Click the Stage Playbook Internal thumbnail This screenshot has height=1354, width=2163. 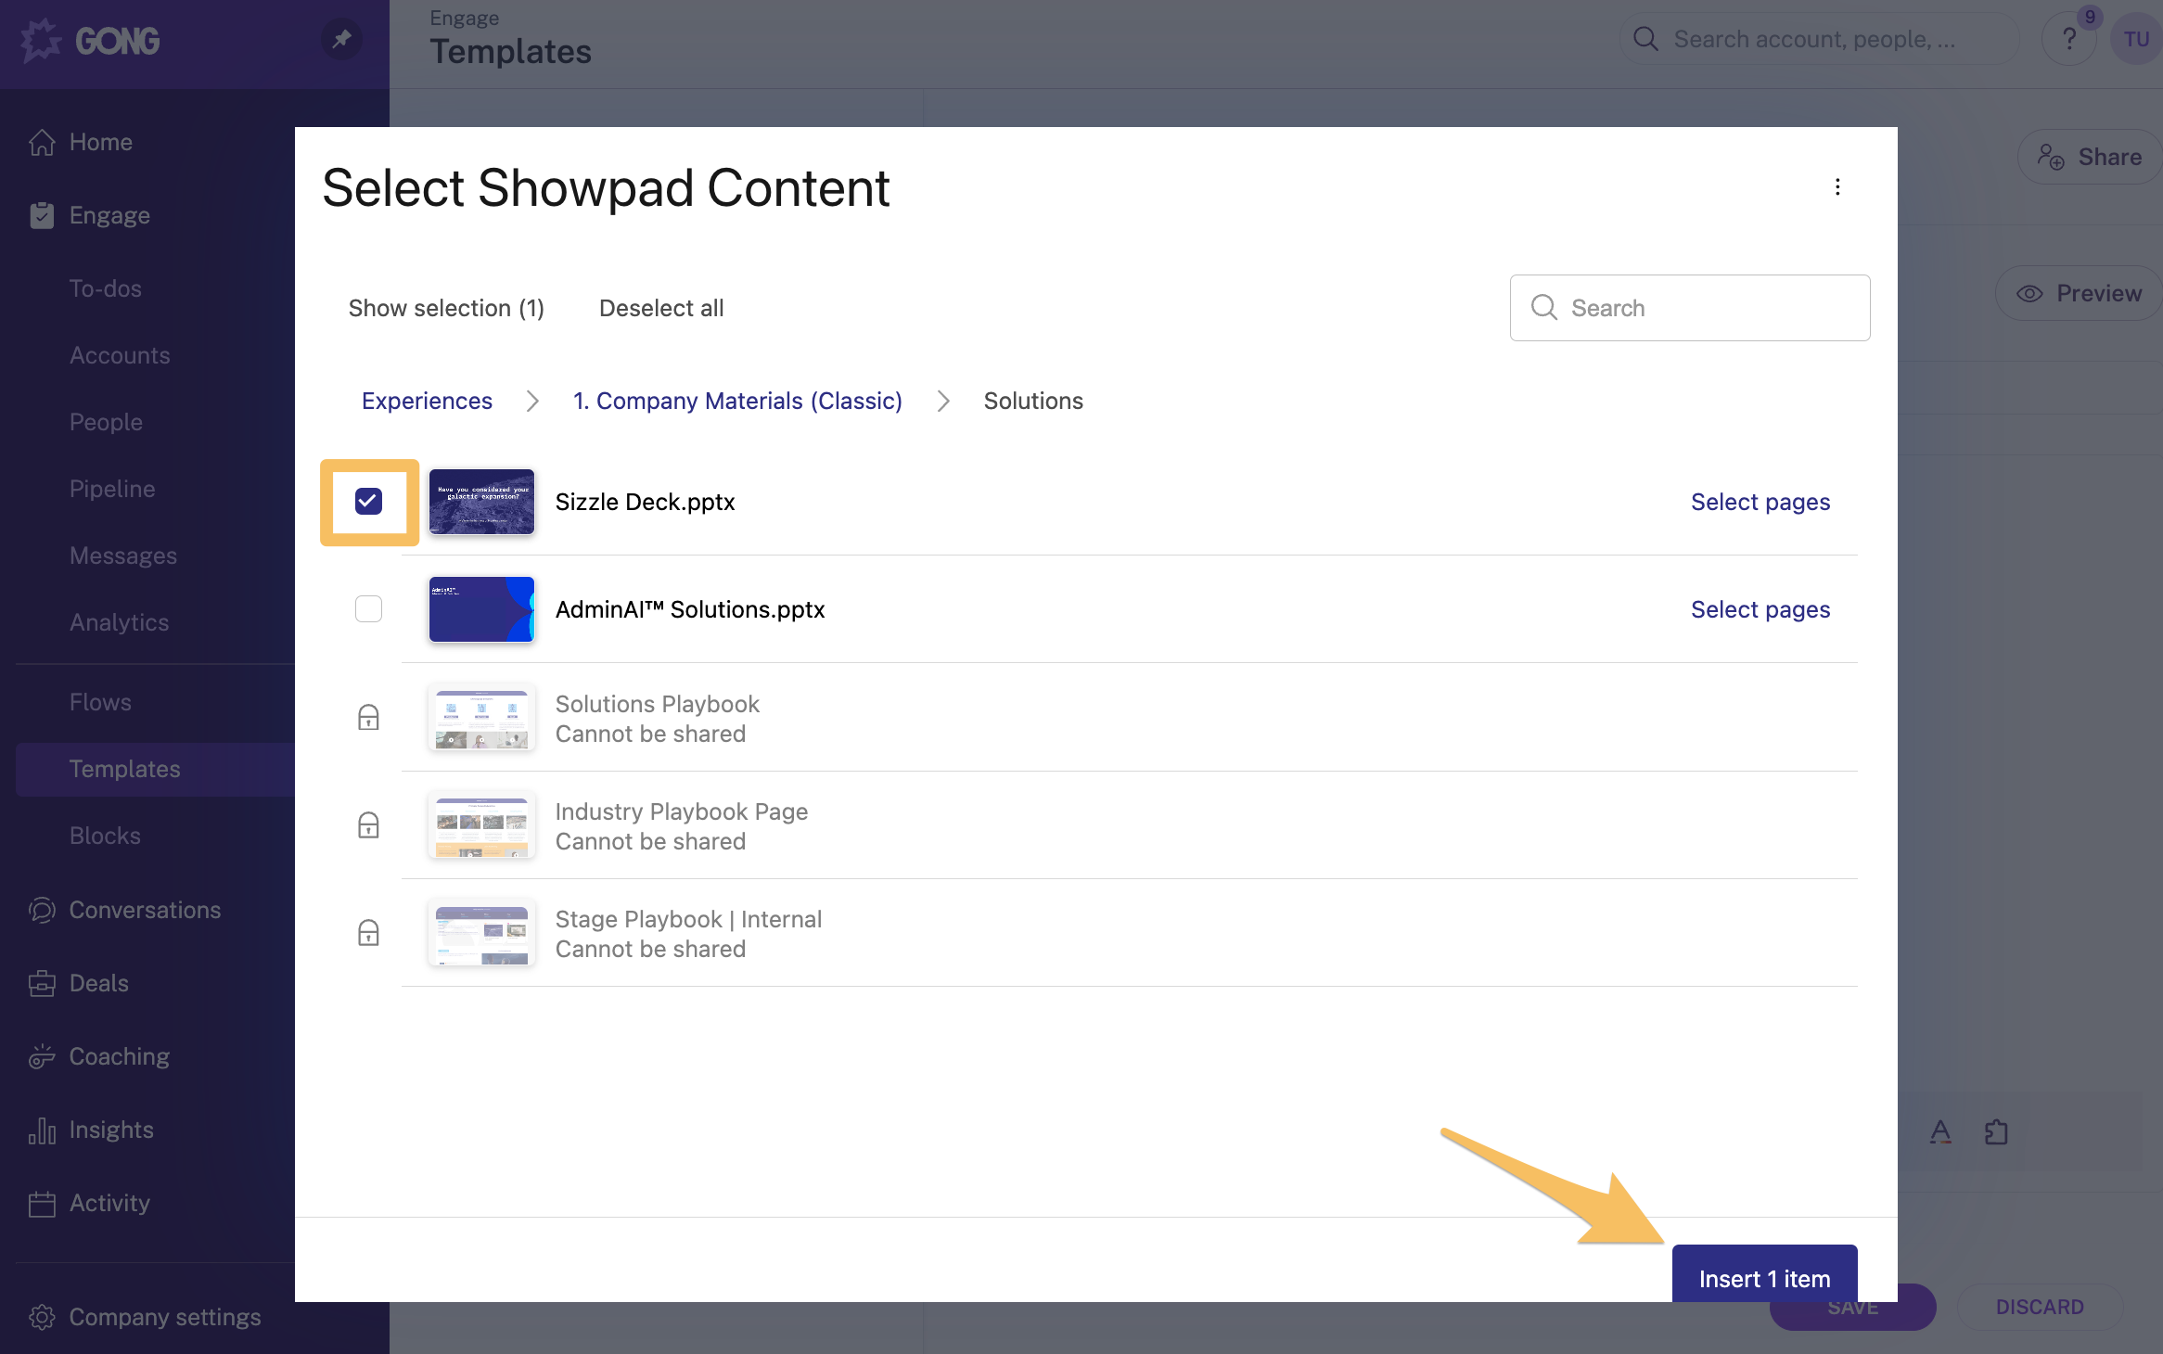pyautogui.click(x=481, y=932)
